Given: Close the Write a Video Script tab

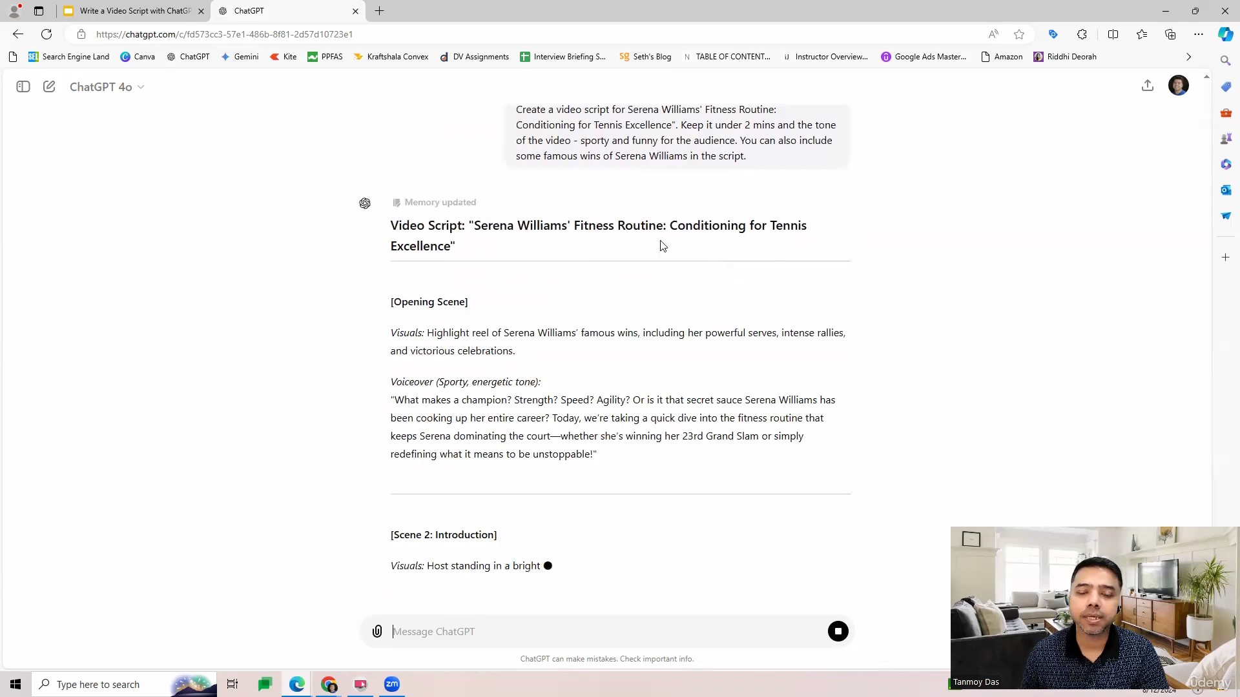Looking at the screenshot, I should (201, 11).
